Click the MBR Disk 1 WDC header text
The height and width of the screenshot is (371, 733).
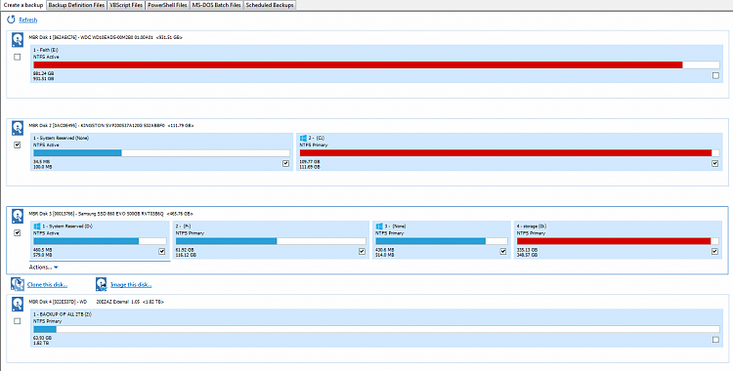point(106,37)
